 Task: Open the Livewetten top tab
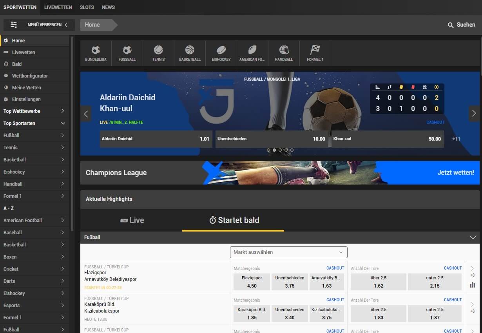coord(58,7)
